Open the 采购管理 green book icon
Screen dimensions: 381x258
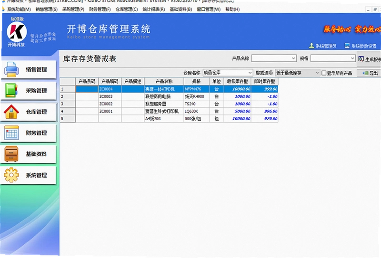[11, 90]
